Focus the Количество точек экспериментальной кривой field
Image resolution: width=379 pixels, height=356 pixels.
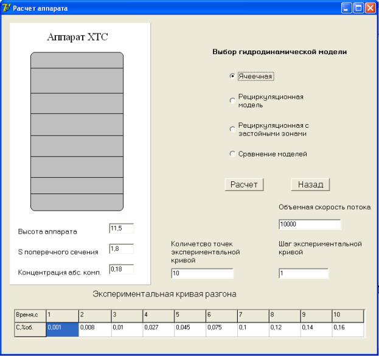[202, 274]
